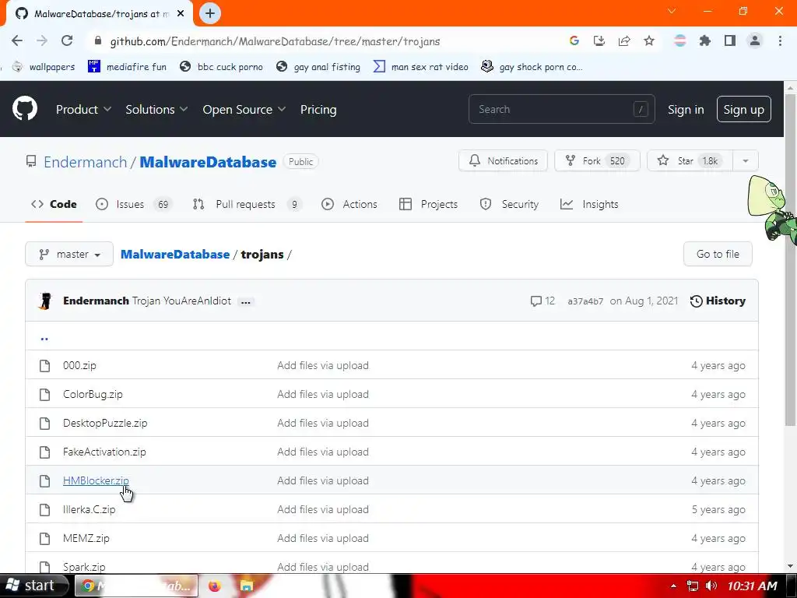
Task: Open the Star list dropdown arrow
Action: pyautogui.click(x=745, y=161)
